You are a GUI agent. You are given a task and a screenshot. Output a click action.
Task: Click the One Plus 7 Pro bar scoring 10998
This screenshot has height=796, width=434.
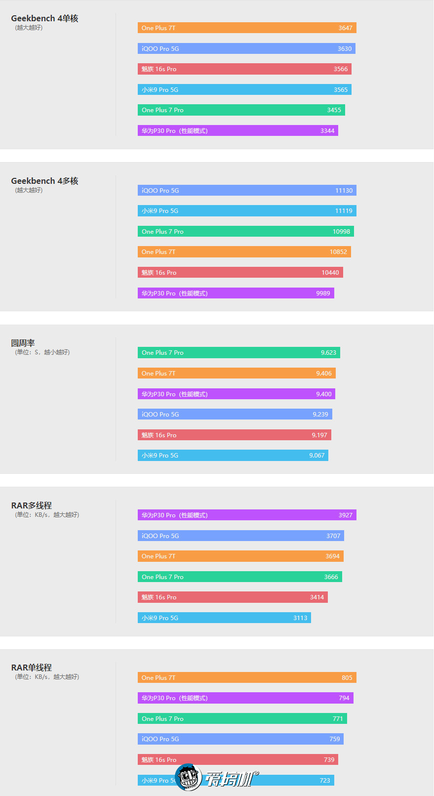246,232
